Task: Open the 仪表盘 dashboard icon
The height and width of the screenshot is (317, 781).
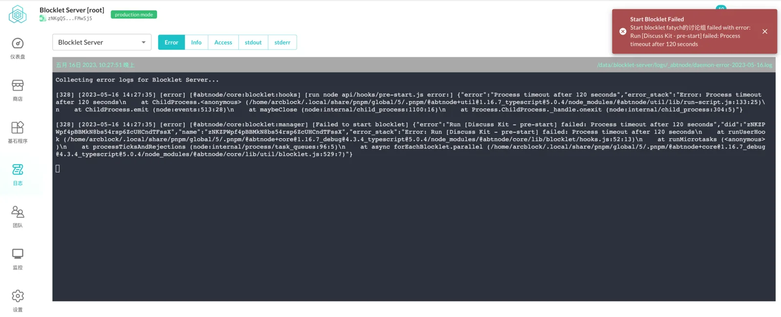Action: pos(18,43)
